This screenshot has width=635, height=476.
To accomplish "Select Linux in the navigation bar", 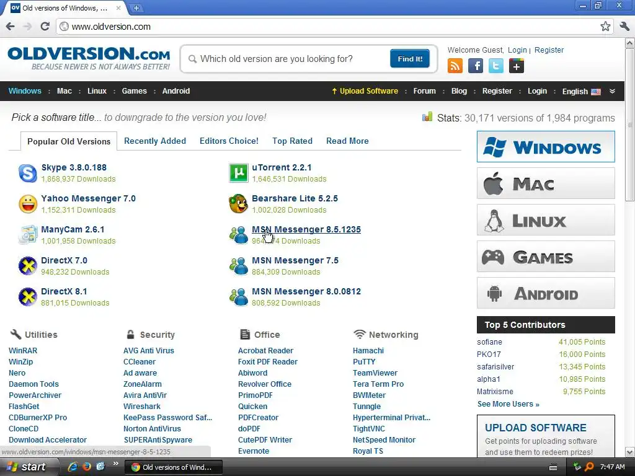I will coord(97,91).
